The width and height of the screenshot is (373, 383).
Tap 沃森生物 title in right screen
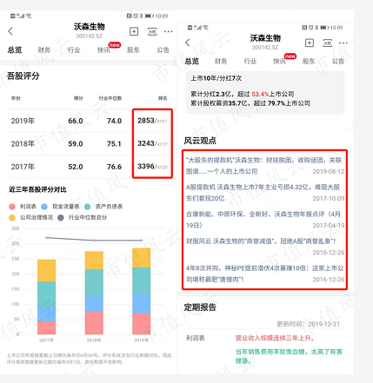coord(265,38)
